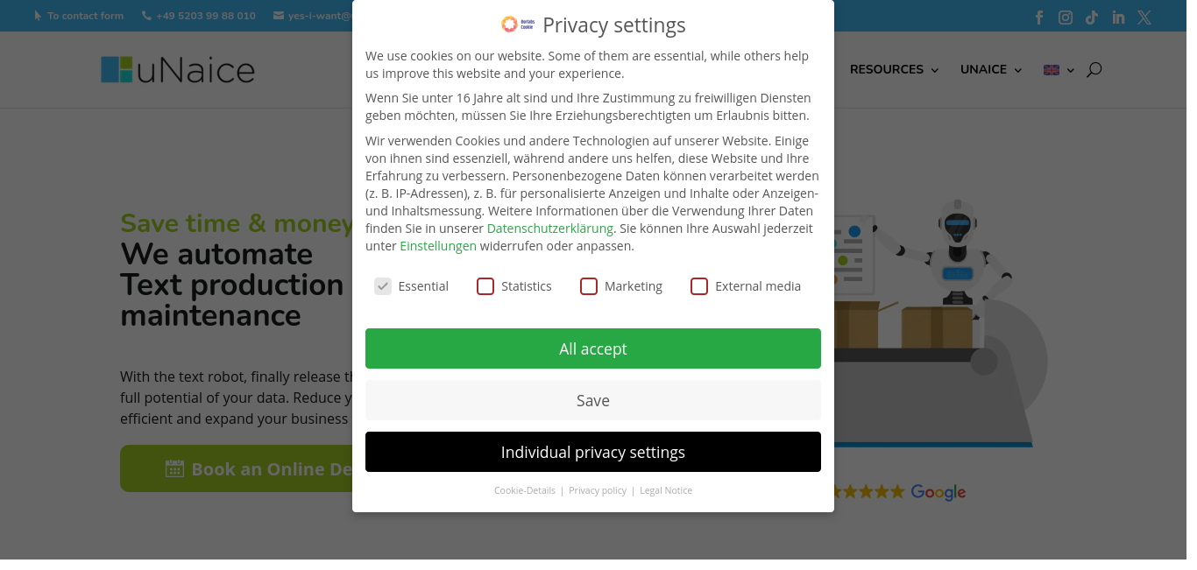Follow the Datenschutzerklärung link
This screenshot has height=570, width=1197.
(550, 229)
